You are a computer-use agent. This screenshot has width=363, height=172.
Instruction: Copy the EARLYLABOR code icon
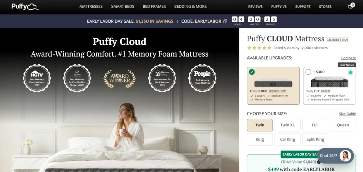pyautogui.click(x=225, y=21)
